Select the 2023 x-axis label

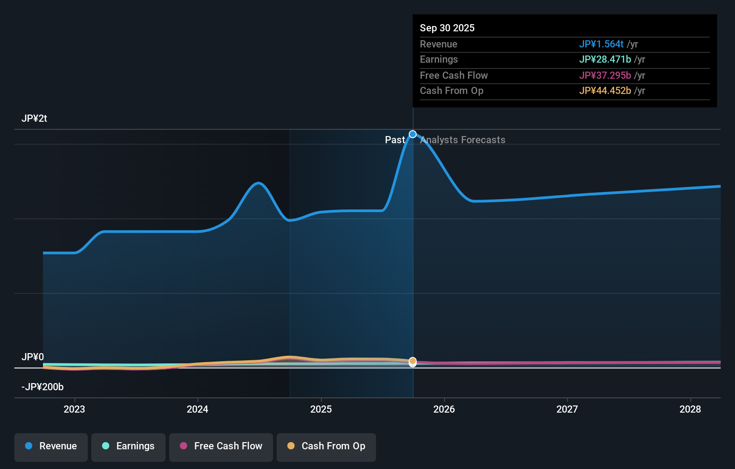74,409
